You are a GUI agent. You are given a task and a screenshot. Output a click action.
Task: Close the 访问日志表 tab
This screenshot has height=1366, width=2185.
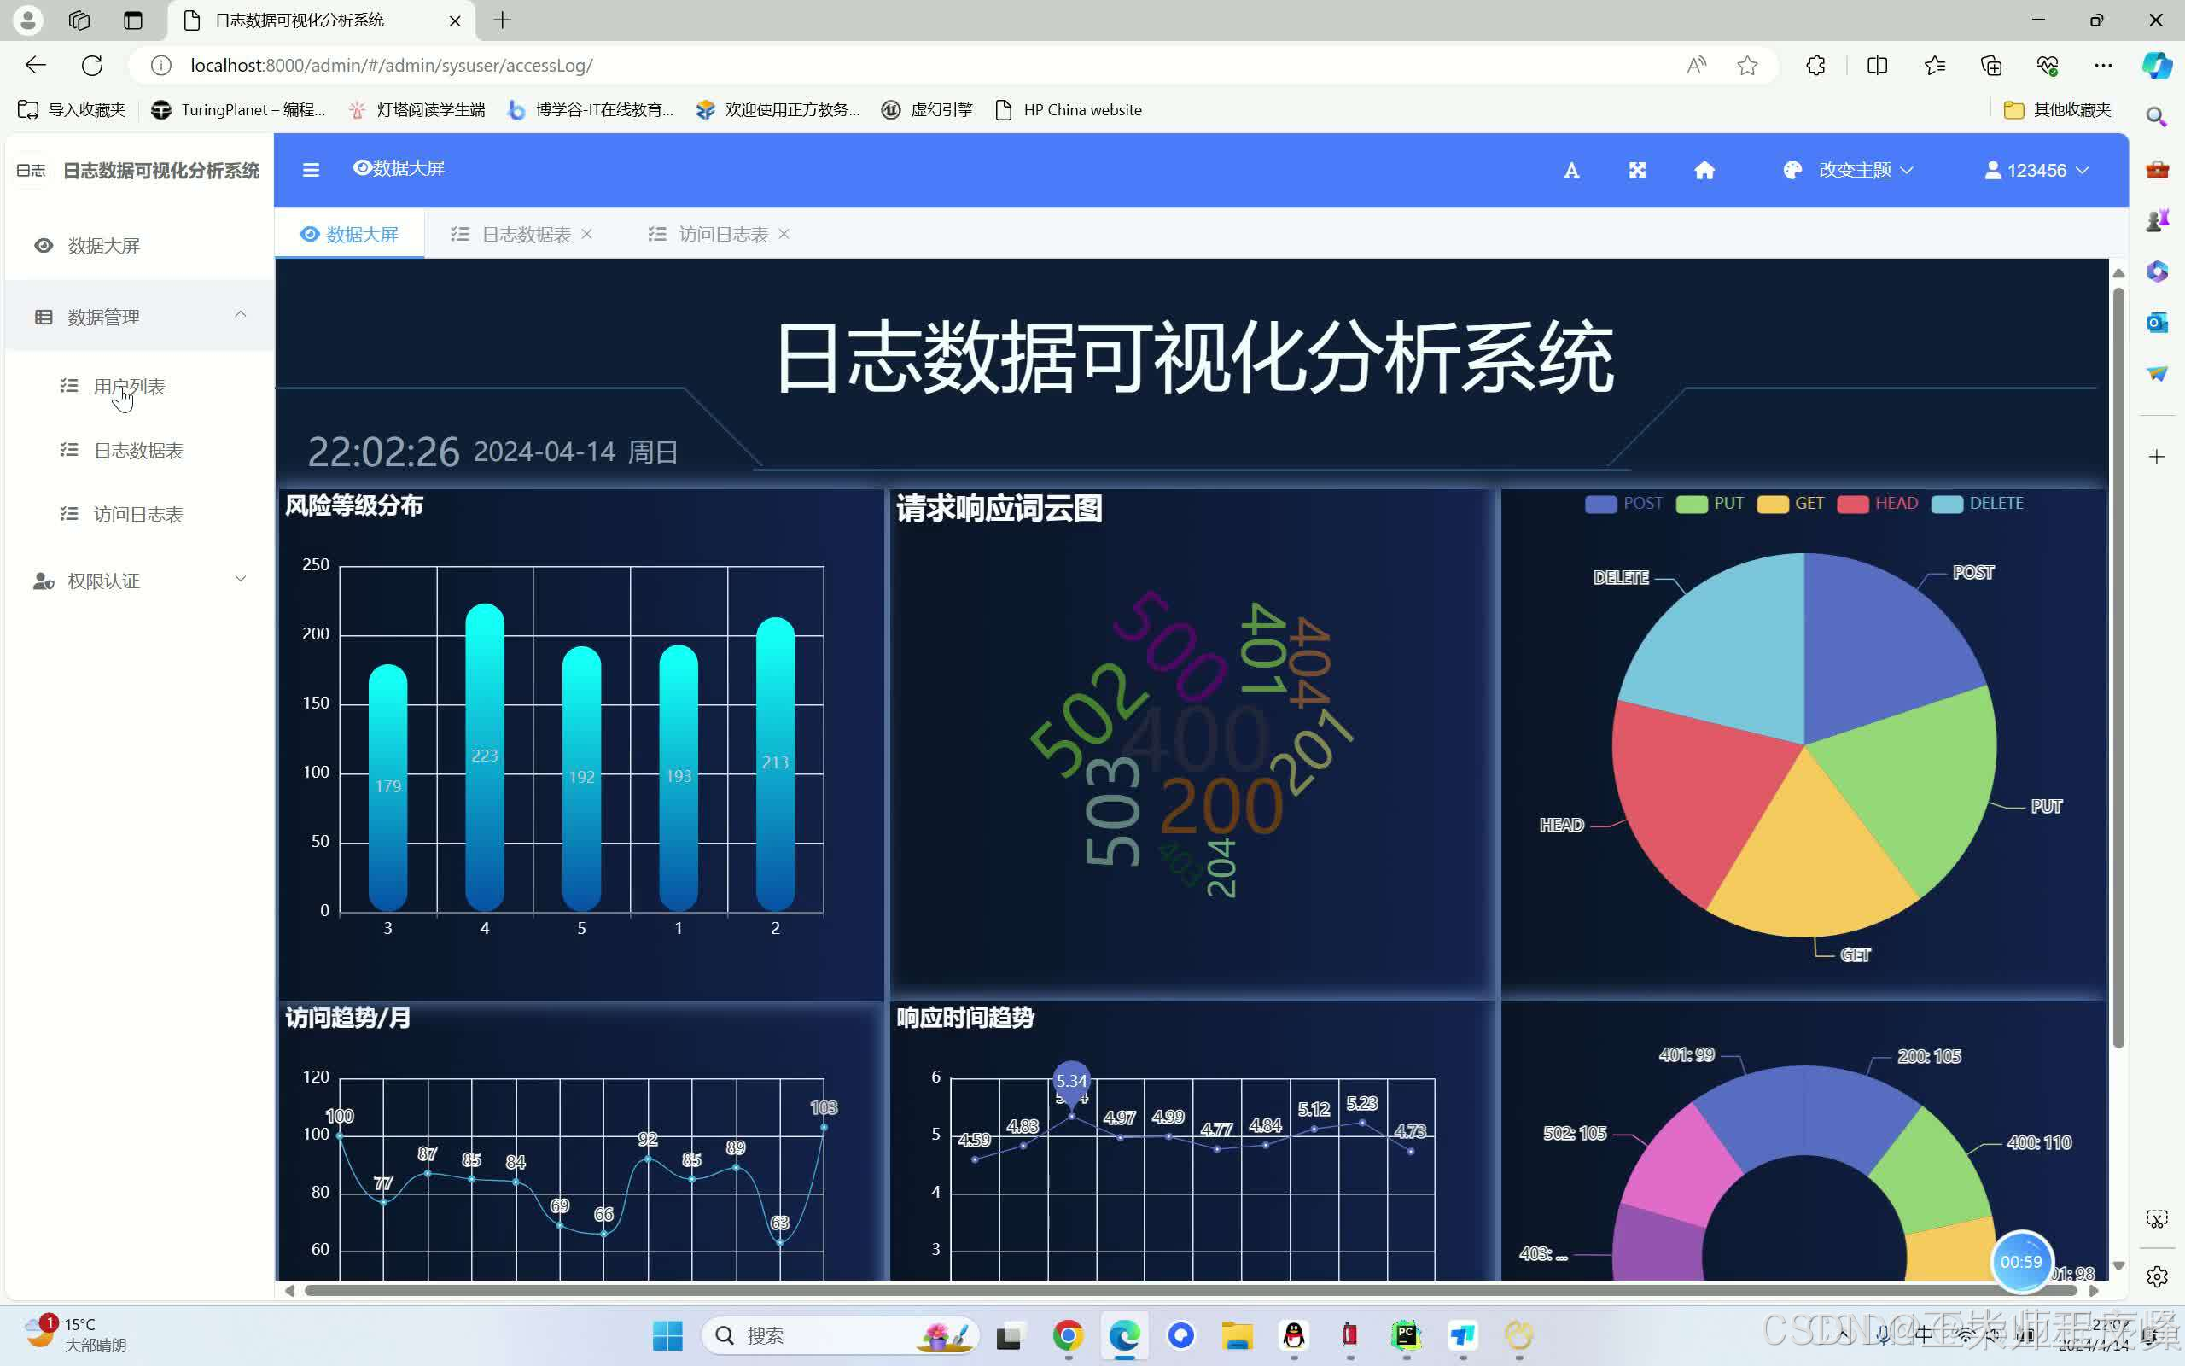784,234
